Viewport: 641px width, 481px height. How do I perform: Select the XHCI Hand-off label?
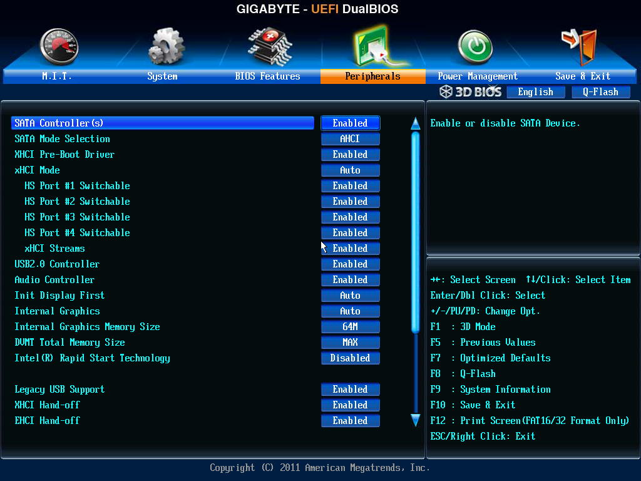(48, 405)
